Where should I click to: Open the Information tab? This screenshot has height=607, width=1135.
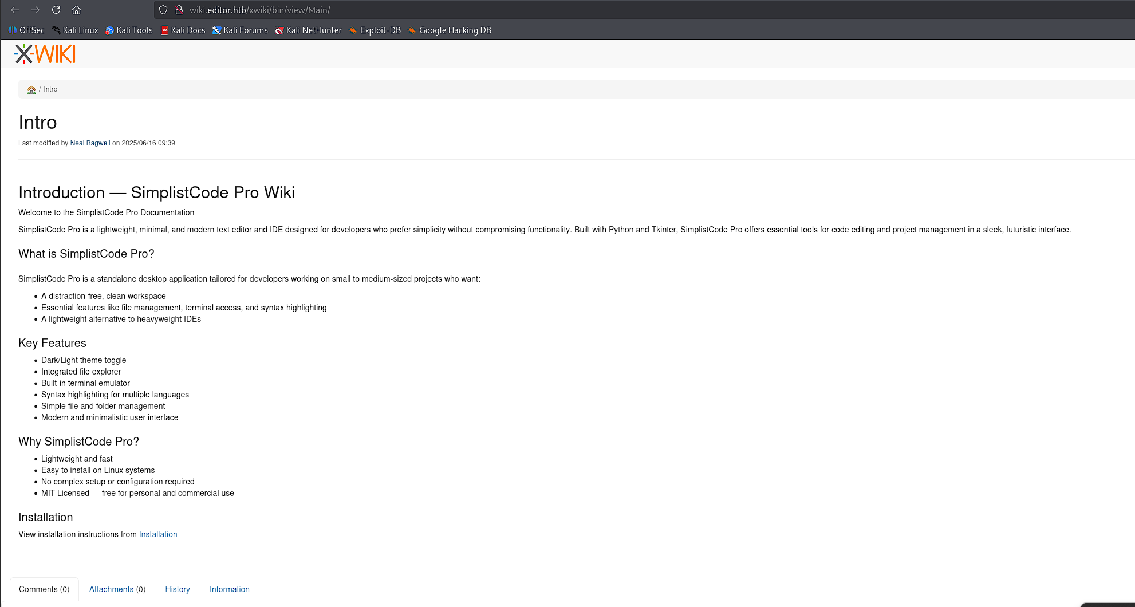(x=229, y=589)
